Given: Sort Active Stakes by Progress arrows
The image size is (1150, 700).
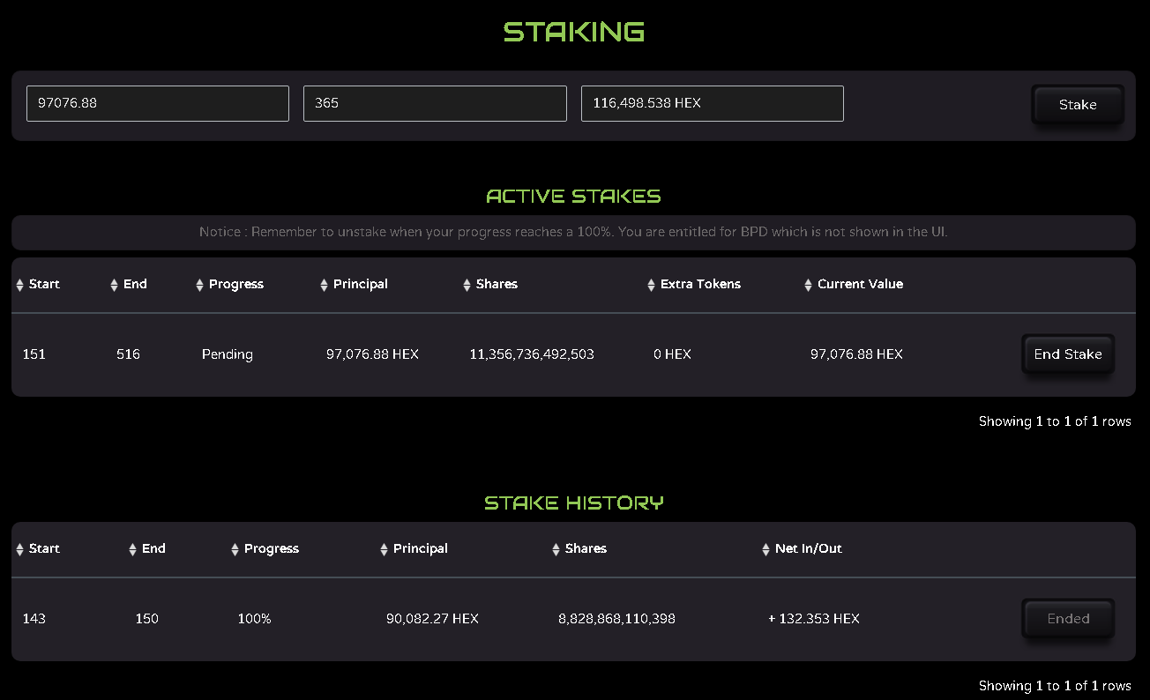Looking at the screenshot, I should click(199, 285).
